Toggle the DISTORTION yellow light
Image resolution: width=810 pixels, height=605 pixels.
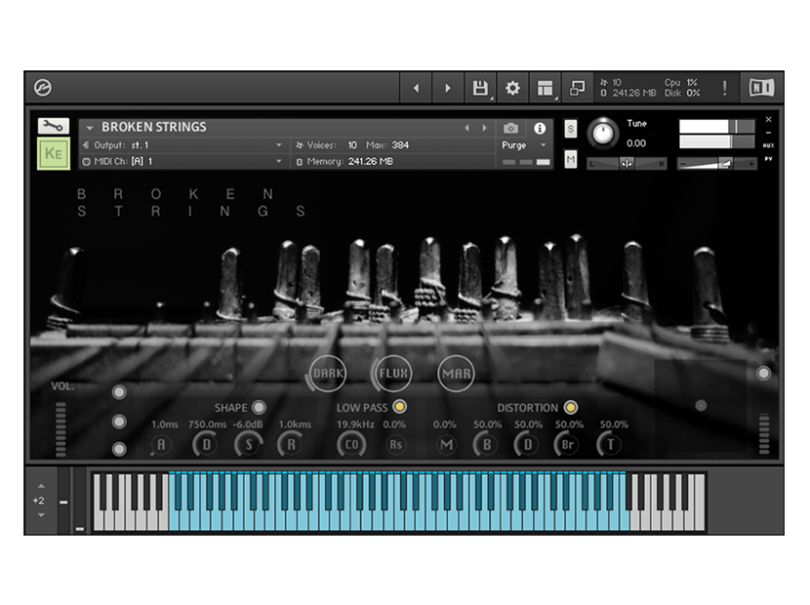click(571, 408)
